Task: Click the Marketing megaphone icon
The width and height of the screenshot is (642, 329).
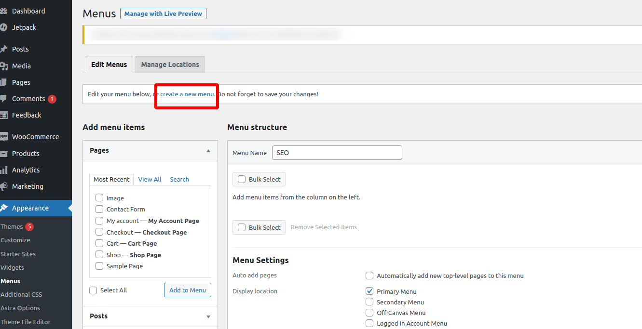Action: [x=3, y=186]
